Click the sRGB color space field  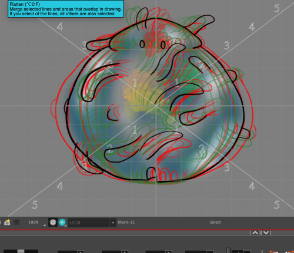click(x=89, y=222)
